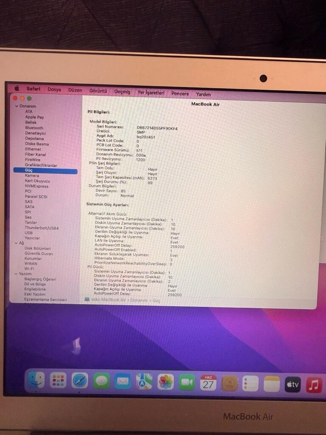Select Yazıcılar in the sidebar
The image size is (326, 435).
(x=32, y=238)
